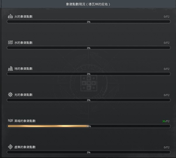Screen dimensions: 176x158
Task: Select the 水的象徵點數 label
Action: 23,43
